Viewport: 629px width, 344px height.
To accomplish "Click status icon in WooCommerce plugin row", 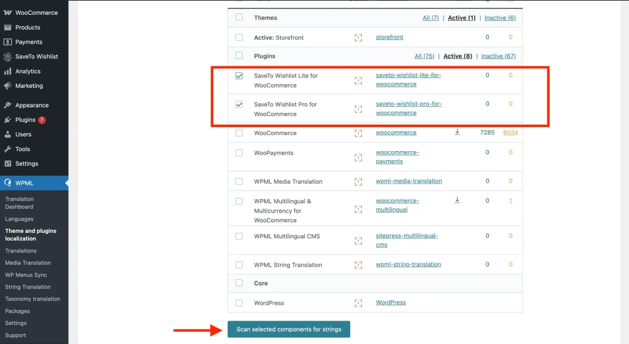I will [358, 133].
